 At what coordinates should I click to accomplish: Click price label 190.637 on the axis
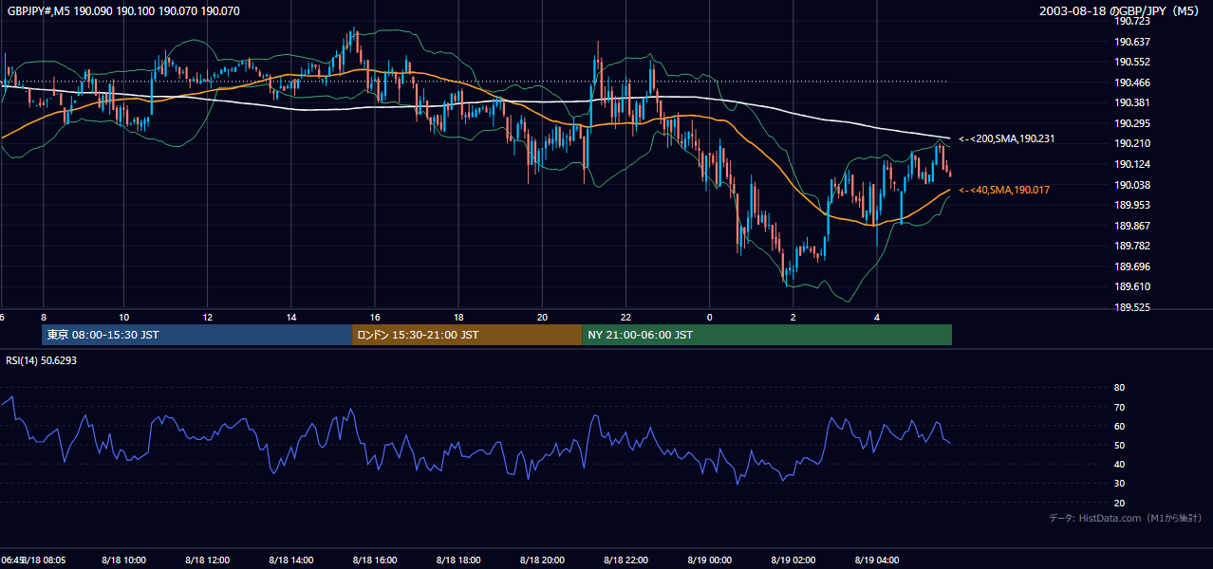(x=1132, y=42)
